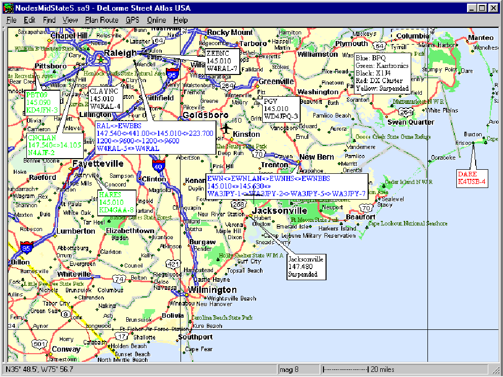Click the US 501 shield near Conway

(x=39, y=344)
